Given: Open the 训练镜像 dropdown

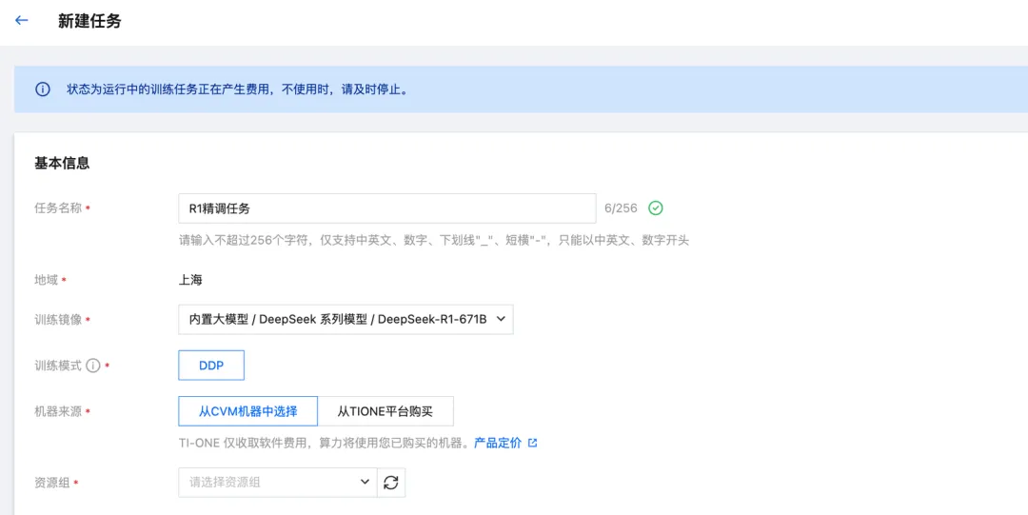Looking at the screenshot, I should pos(346,319).
